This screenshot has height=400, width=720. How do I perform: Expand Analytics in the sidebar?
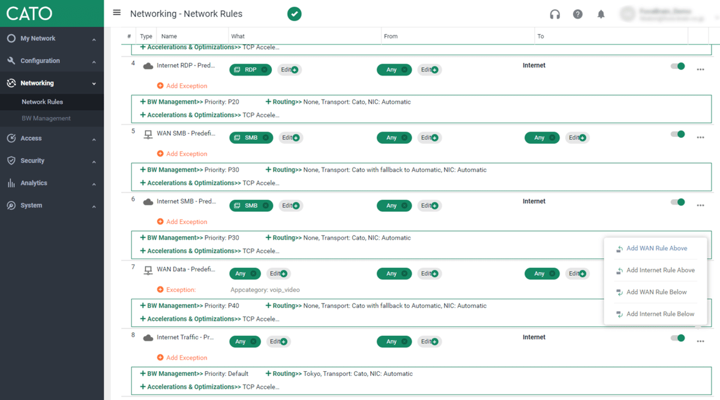[52, 183]
